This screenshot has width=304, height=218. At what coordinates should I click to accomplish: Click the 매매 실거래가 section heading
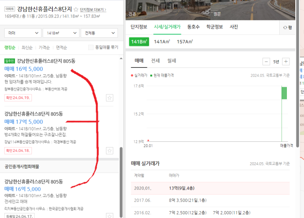click(145, 163)
